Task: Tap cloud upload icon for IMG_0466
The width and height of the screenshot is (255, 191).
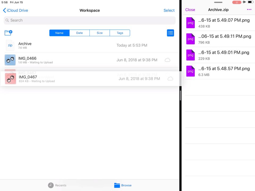Action: point(167,60)
